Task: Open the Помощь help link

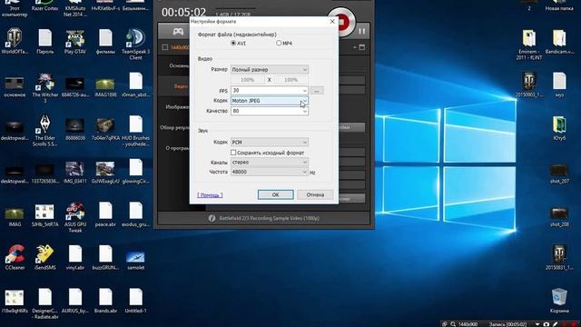Action: tap(210, 195)
